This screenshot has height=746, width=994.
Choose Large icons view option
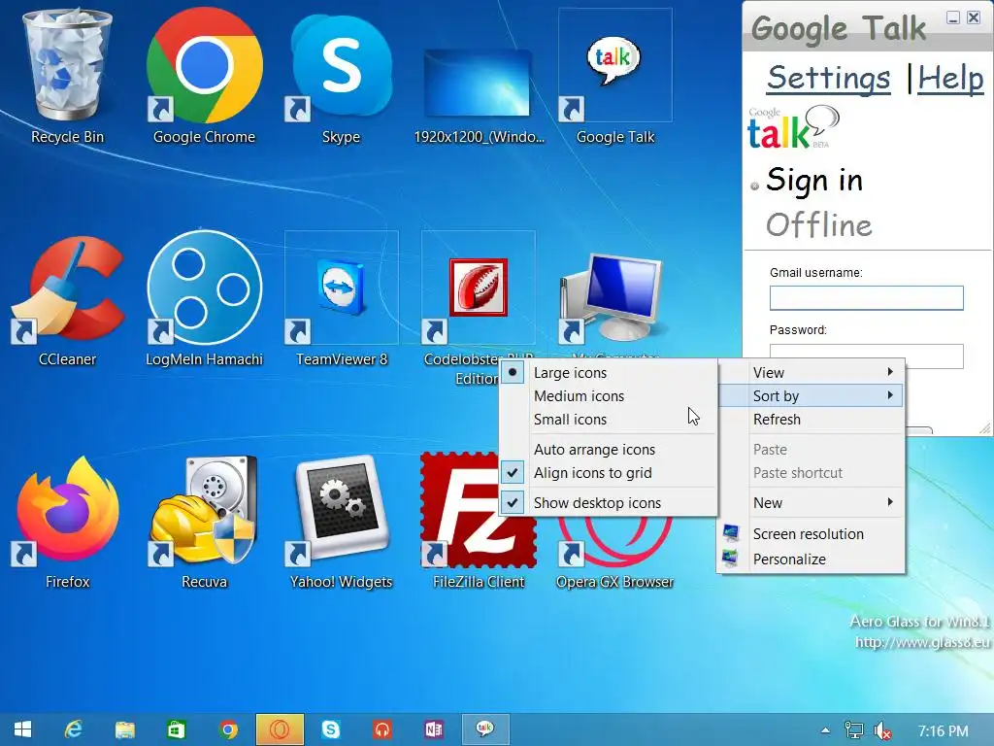point(609,372)
